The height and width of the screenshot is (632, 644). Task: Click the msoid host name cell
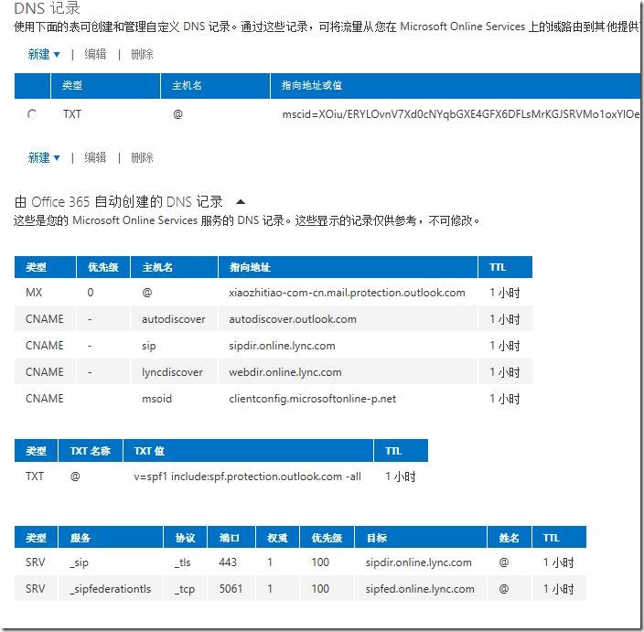(156, 399)
